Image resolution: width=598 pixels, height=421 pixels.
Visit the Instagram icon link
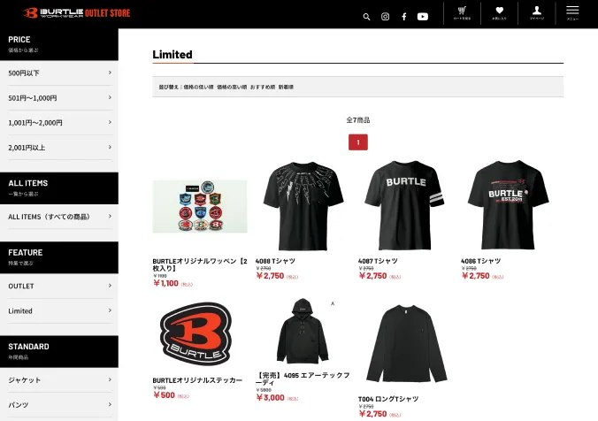tap(385, 17)
